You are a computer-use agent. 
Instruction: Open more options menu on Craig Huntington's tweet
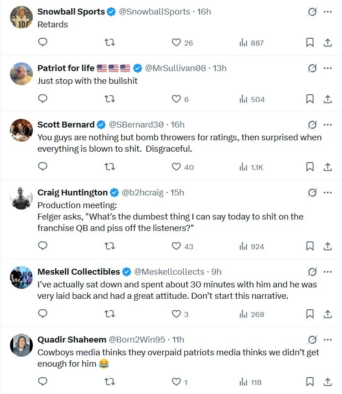click(327, 192)
